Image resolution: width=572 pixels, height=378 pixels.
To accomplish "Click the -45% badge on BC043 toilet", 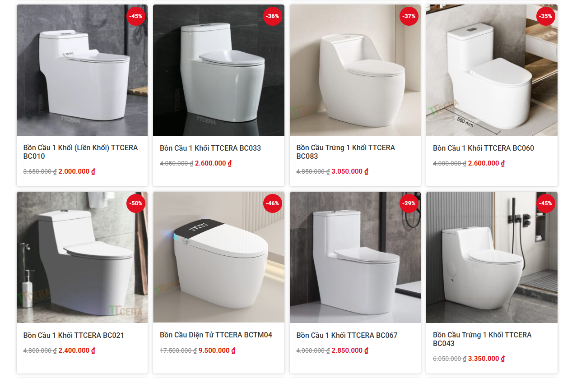I will 546,203.
